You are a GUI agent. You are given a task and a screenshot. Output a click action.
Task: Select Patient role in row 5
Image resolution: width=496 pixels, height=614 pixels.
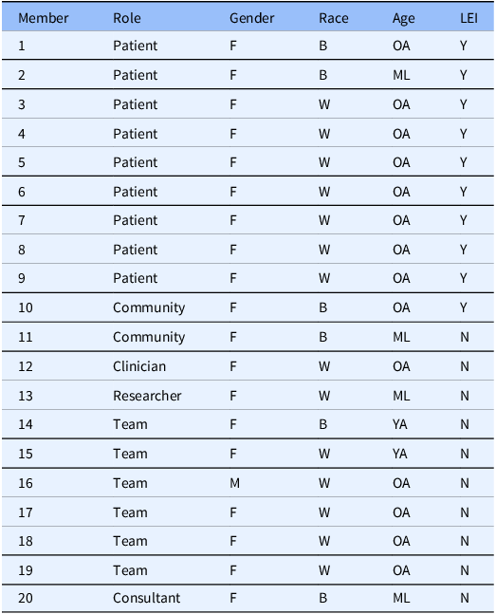coord(135,162)
